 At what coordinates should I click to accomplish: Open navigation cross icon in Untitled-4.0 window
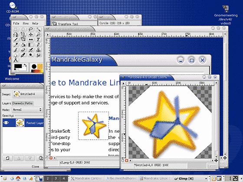pos(216,161)
